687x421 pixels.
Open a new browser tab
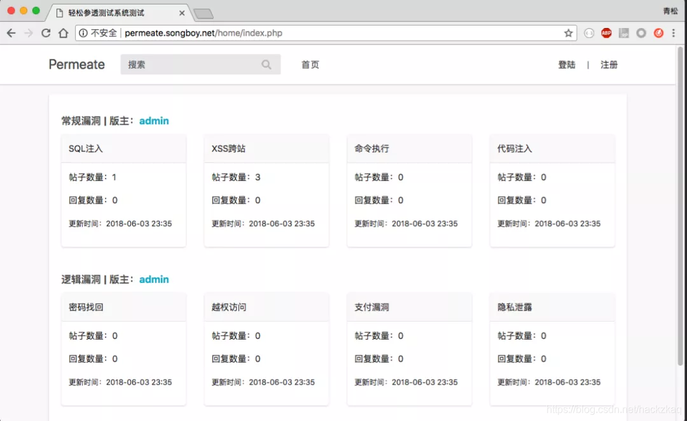click(204, 14)
